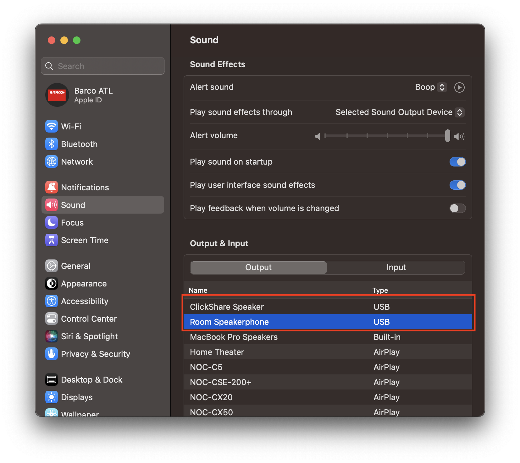Enable feedback when volume is changed
This screenshot has width=520, height=463.
point(457,208)
